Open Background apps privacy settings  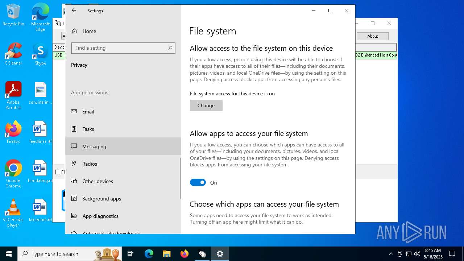coord(123,199)
